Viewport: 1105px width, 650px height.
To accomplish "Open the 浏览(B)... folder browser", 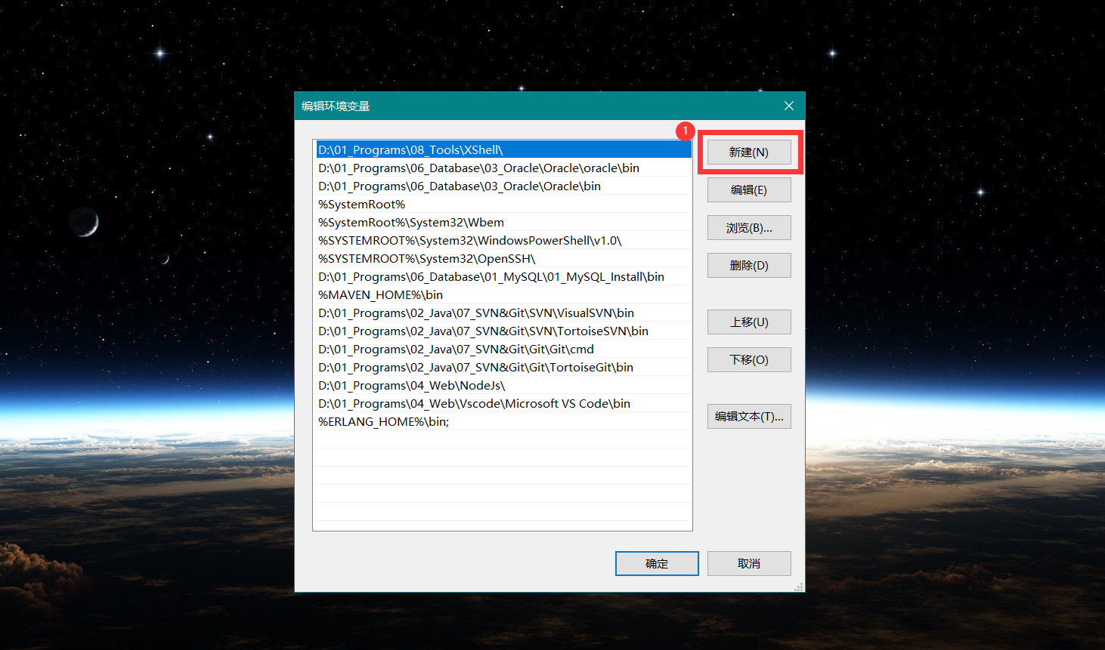I will pyautogui.click(x=748, y=228).
